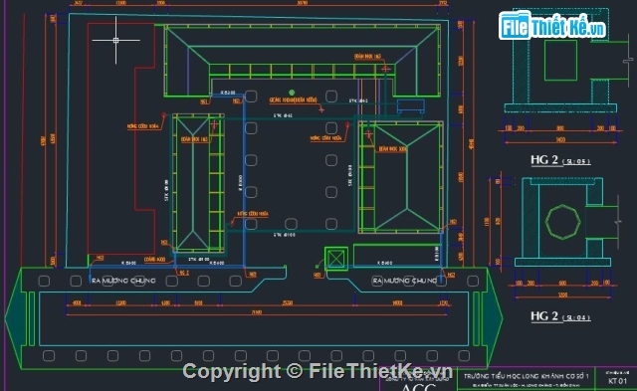Select the left 'RA MƯƠNG CHUNG' label
Viewport: 637px width, 391px height.
(x=123, y=281)
